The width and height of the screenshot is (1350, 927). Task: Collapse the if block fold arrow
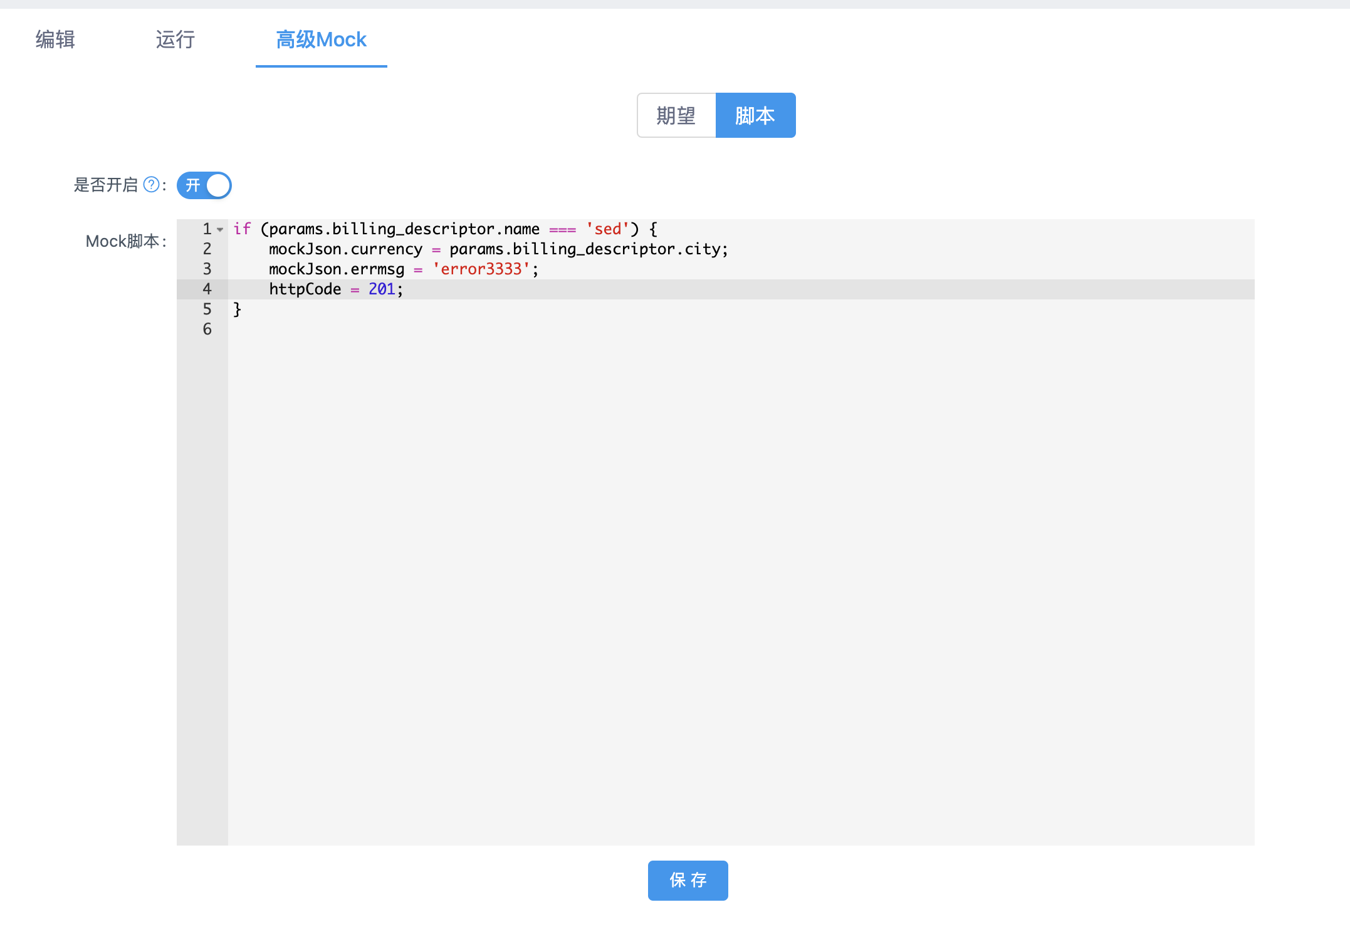click(220, 230)
